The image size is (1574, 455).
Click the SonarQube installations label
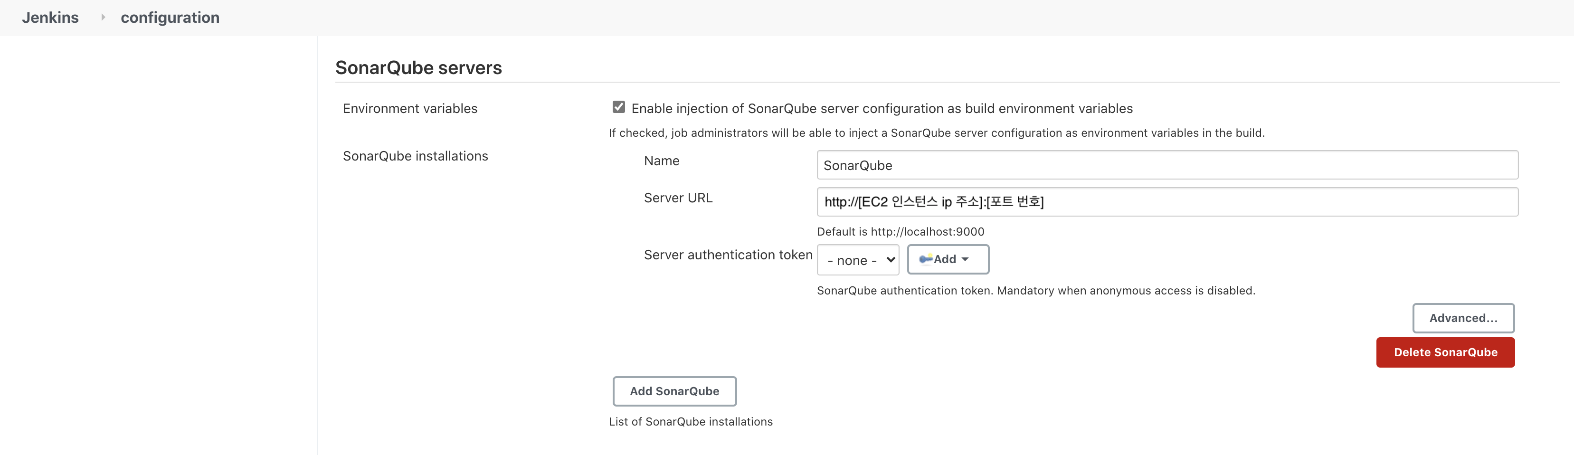pos(415,156)
